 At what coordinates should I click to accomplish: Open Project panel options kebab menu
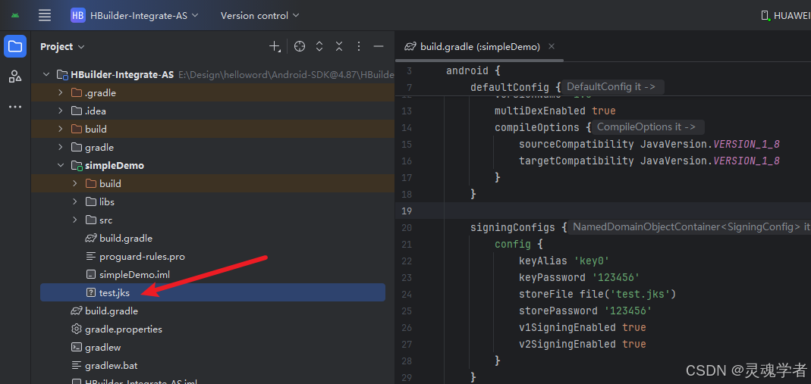click(358, 46)
